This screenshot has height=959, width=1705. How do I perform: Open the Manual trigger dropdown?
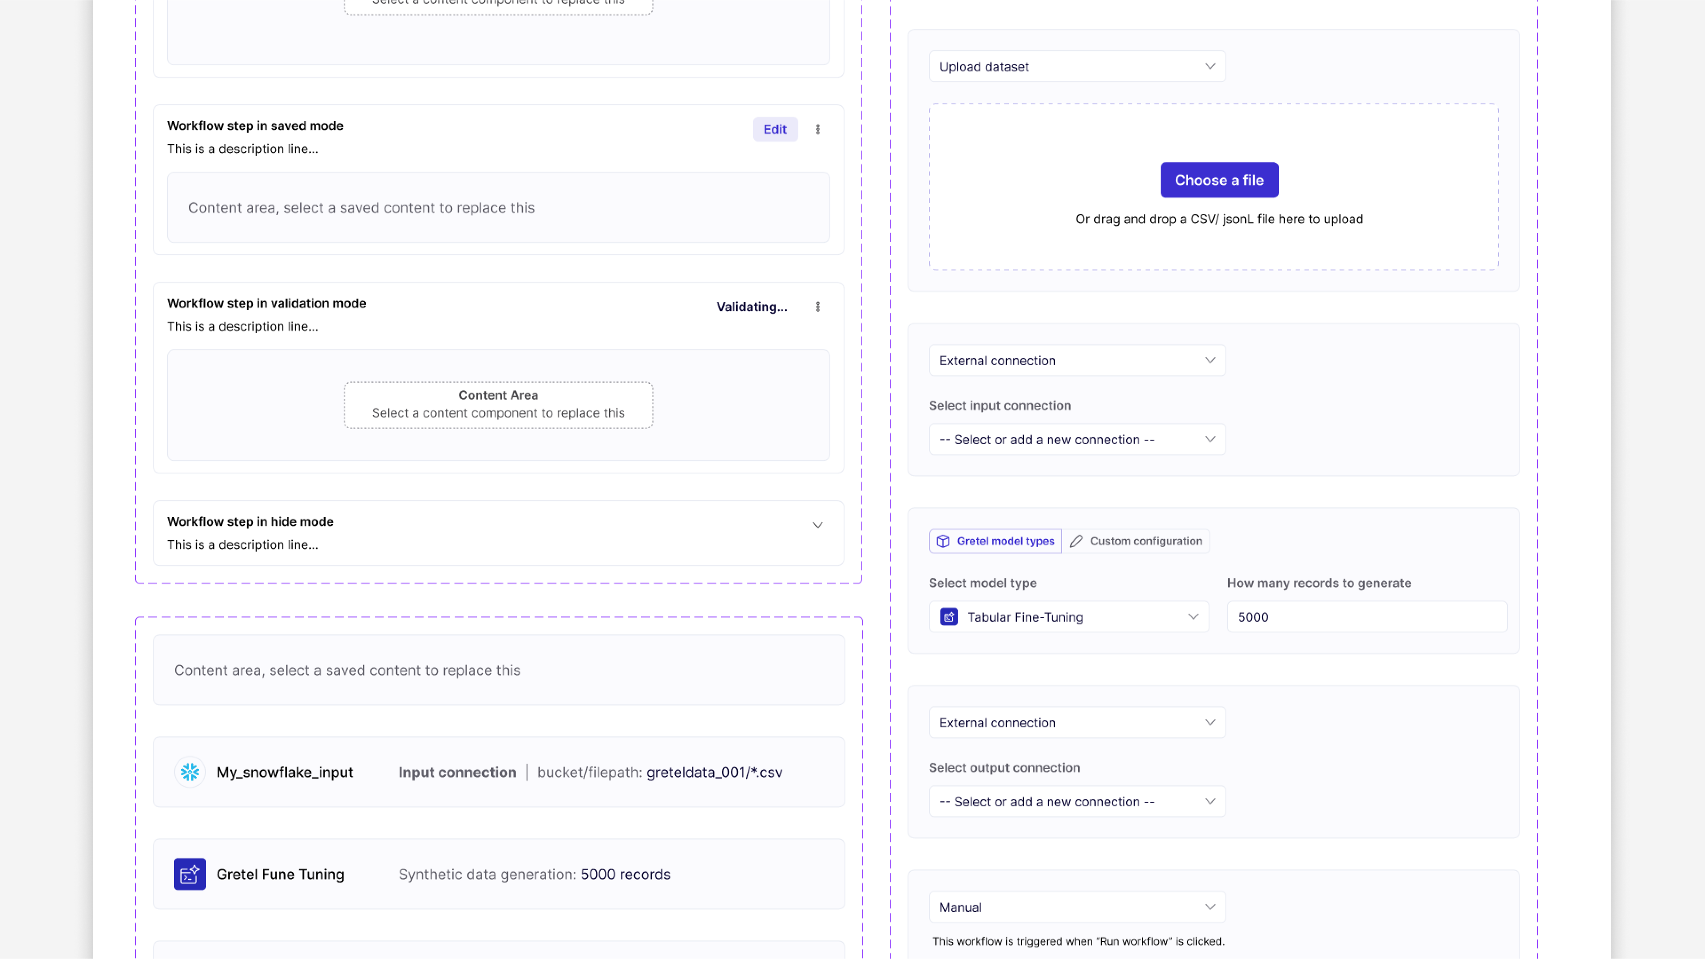click(1077, 908)
